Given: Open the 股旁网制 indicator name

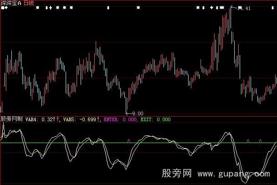Looking at the screenshot, I should tap(12, 119).
